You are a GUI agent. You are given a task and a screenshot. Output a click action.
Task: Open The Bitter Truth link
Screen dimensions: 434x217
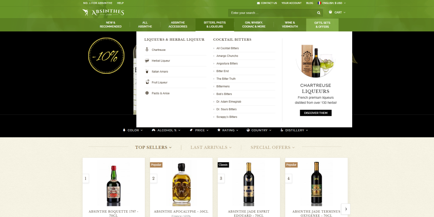pos(226,78)
